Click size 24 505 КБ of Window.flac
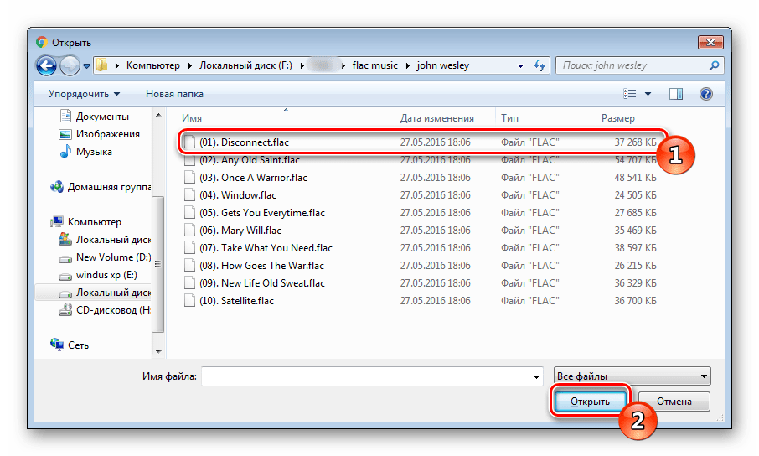 tap(635, 194)
